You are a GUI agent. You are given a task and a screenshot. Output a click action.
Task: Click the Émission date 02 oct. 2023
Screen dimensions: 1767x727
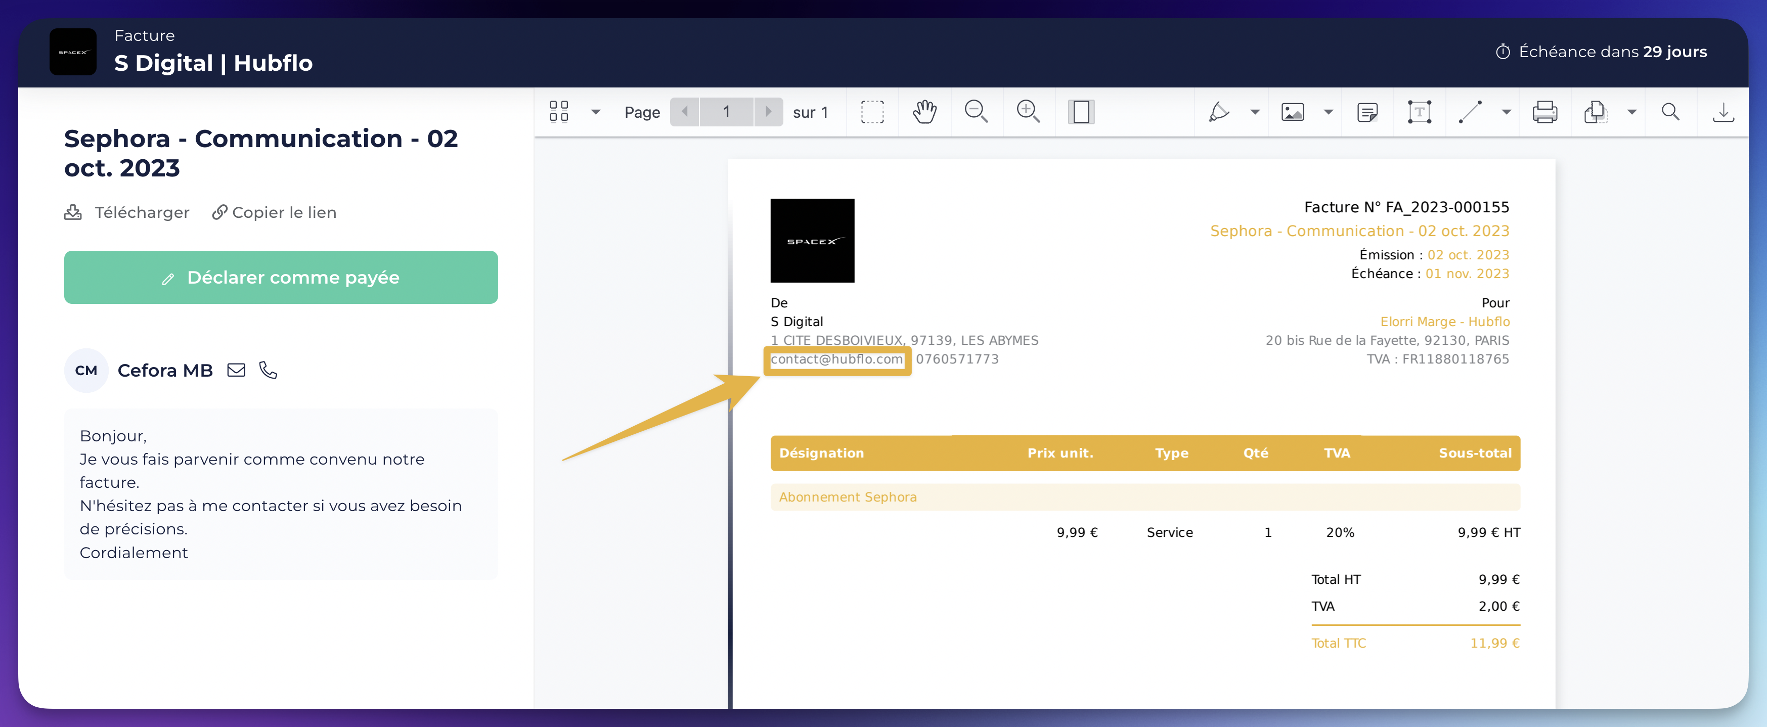[1468, 255]
